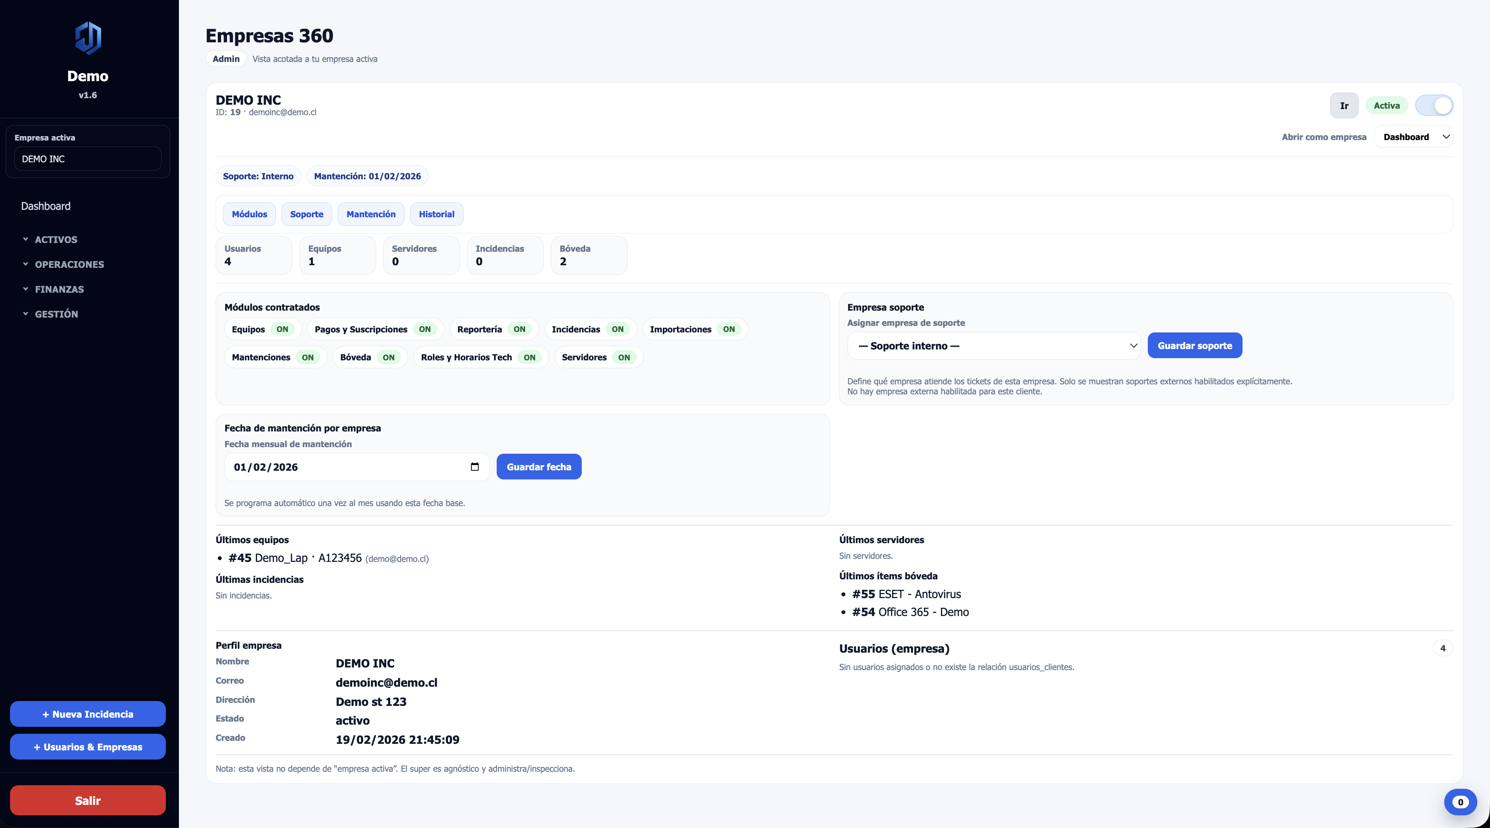Toggle the Equipos module ON badge
Image resolution: width=1490 pixels, height=828 pixels.
(282, 329)
